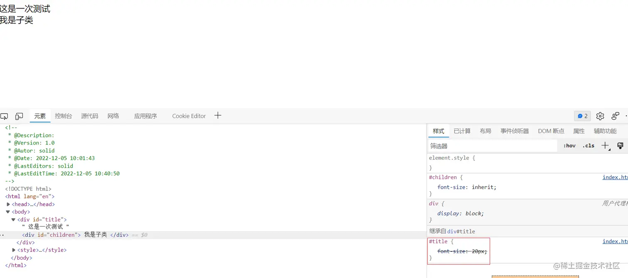
Task: Open DevTools settings gear
Action: tap(600, 116)
